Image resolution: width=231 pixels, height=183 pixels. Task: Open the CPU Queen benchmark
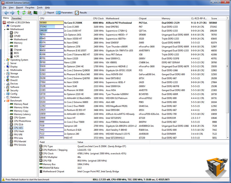(x=20, y=118)
